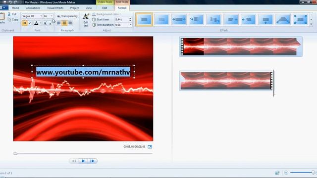Select the seventh text effect thumbnail
Viewport: 317px width, 178px height.
(248, 20)
